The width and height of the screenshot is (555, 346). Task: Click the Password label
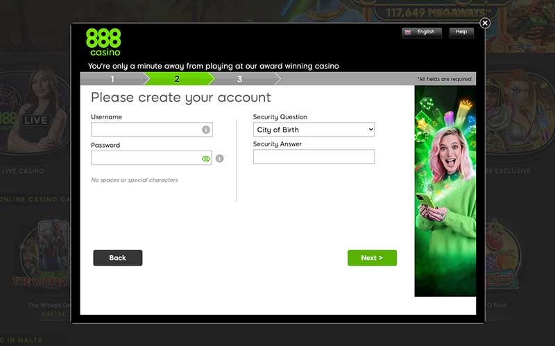click(105, 146)
